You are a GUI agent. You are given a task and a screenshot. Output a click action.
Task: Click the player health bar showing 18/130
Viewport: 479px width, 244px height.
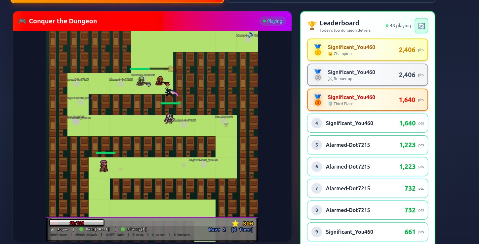click(x=77, y=223)
